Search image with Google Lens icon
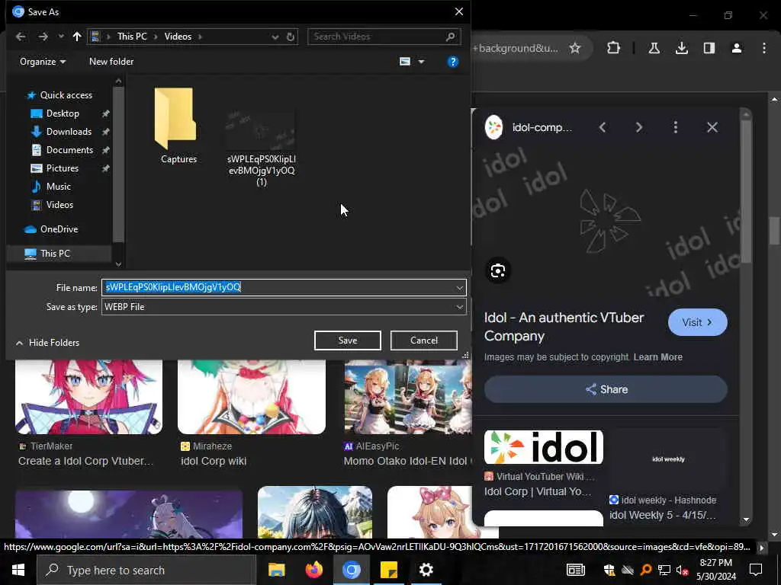 497,270
